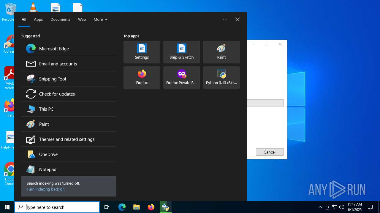This screenshot has width=380, height=213.
Task: Select VLC media player desktop icon
Action: [33, 7]
